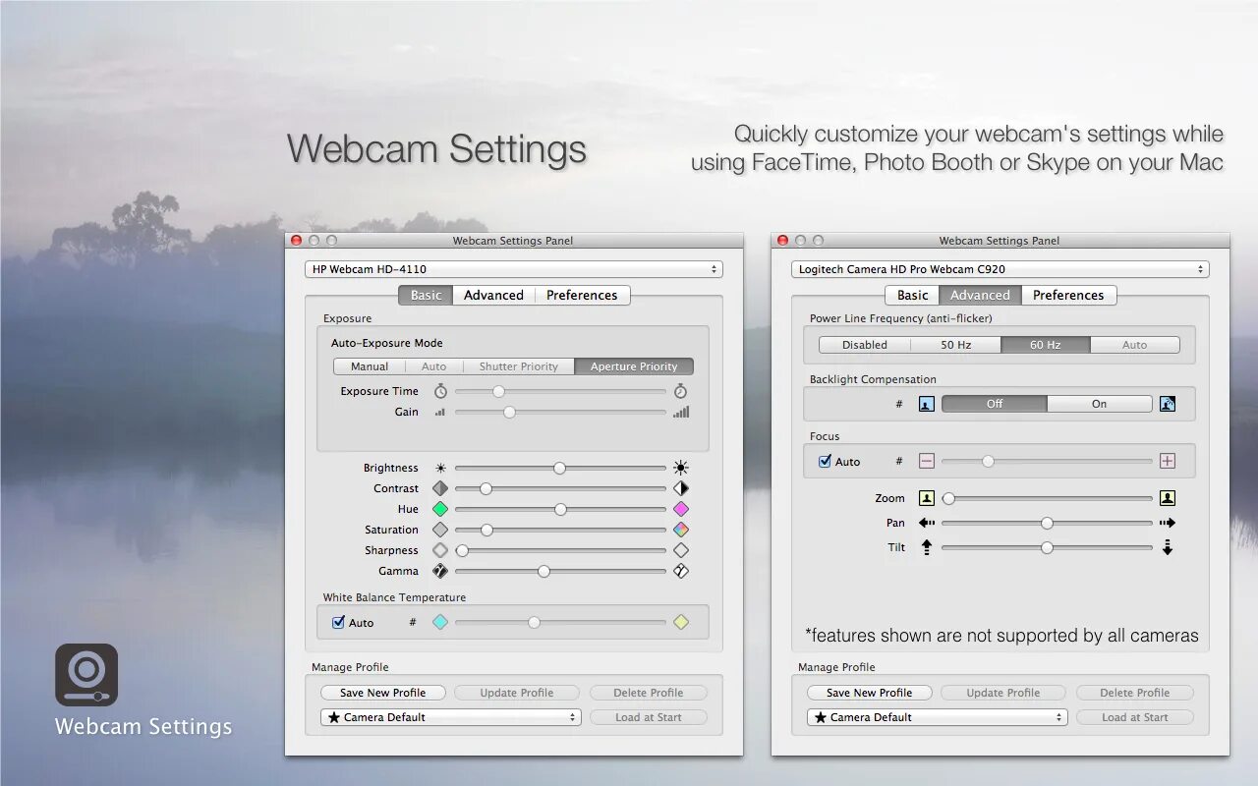Turn Backlight Compensation On
The height and width of the screenshot is (786, 1258).
click(1099, 403)
